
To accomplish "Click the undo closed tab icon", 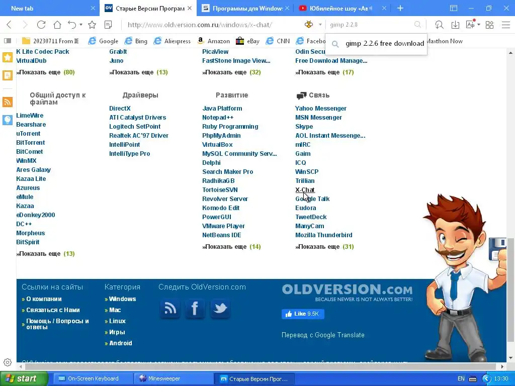I will (72, 25).
